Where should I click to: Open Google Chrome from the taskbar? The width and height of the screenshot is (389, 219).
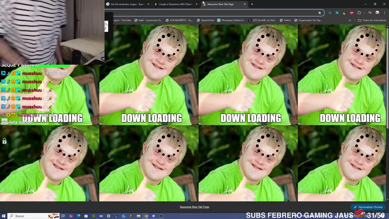pyautogui.click(x=146, y=216)
